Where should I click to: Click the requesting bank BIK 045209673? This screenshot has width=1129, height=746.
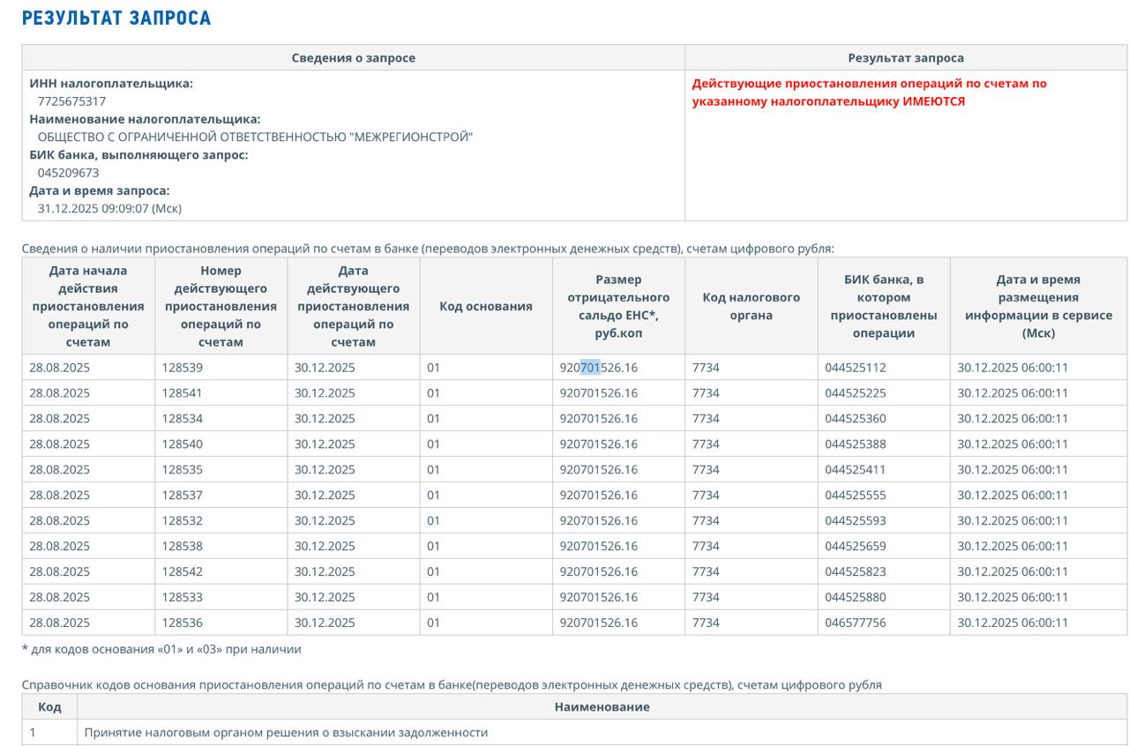[68, 173]
